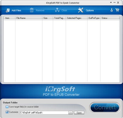Start conversion with the Convert button
The width and height of the screenshot is (123, 118).
(x=105, y=107)
